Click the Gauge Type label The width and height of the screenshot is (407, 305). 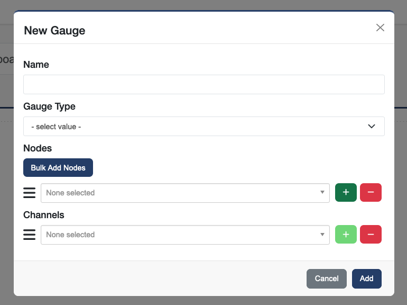click(x=49, y=106)
